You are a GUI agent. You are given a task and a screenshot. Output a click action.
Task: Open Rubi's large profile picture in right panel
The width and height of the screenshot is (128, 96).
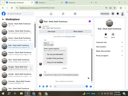109,23
